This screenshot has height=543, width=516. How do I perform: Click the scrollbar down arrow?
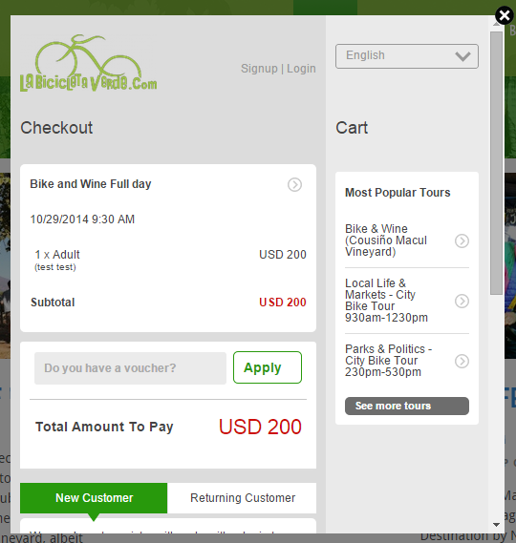coord(497,525)
